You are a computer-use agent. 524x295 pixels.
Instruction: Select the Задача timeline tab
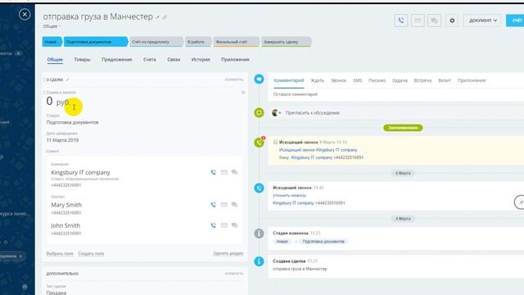pyautogui.click(x=400, y=80)
